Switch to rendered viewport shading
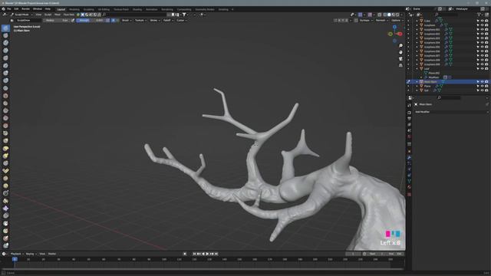 398,15
